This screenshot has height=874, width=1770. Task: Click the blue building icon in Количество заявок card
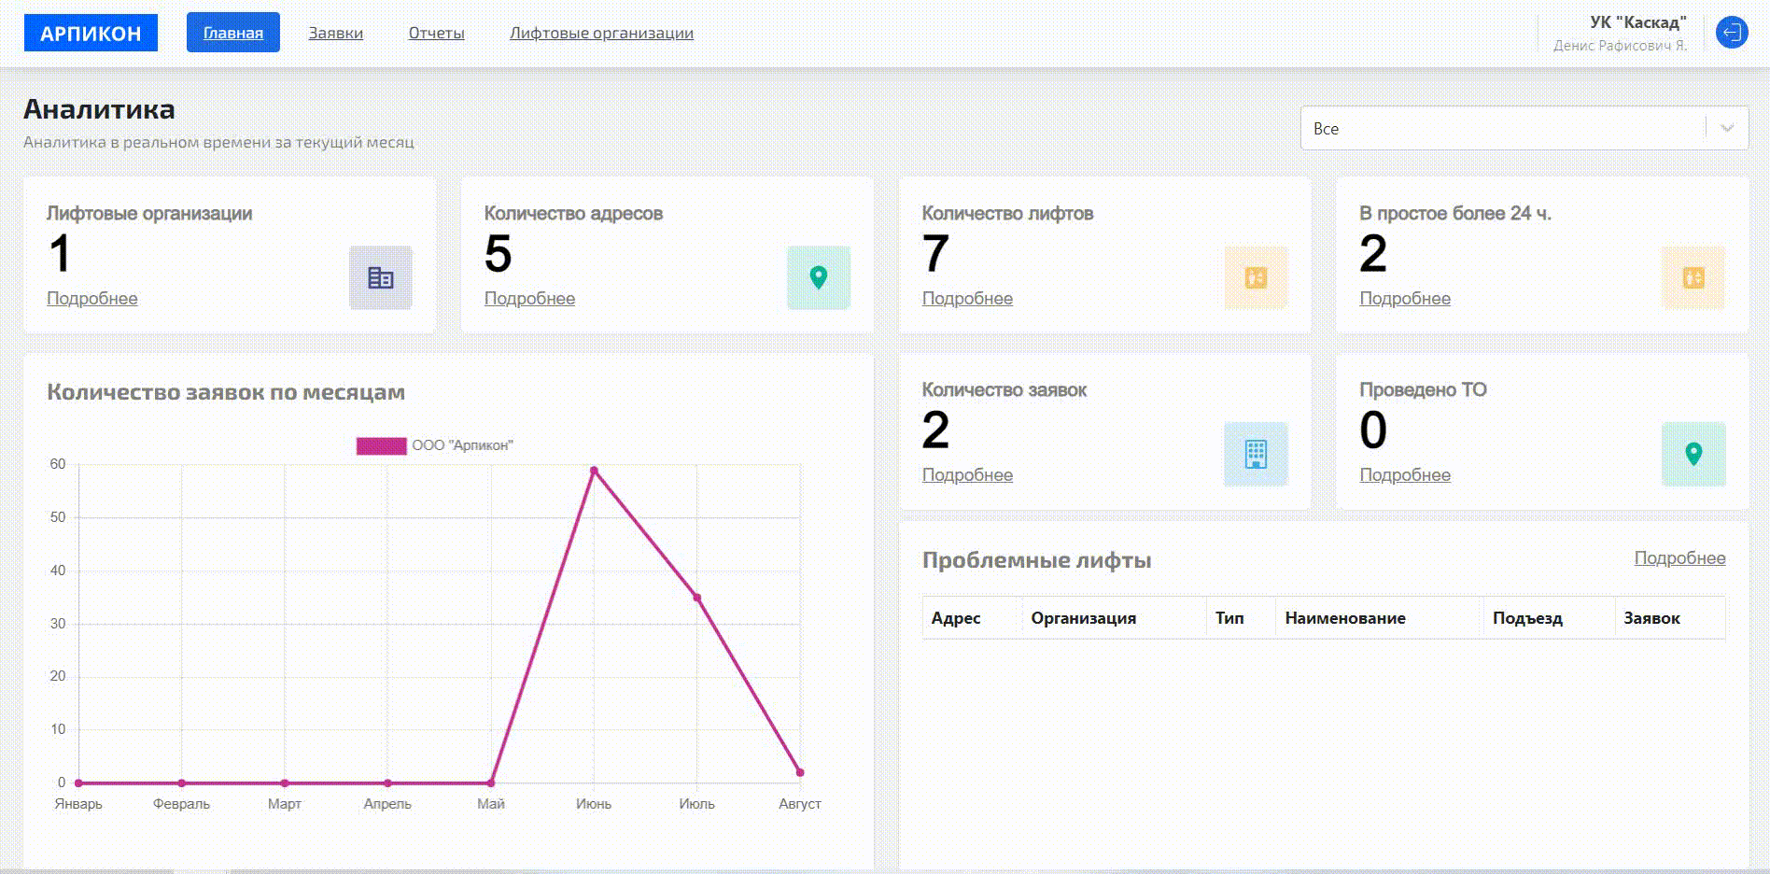coord(1256,454)
